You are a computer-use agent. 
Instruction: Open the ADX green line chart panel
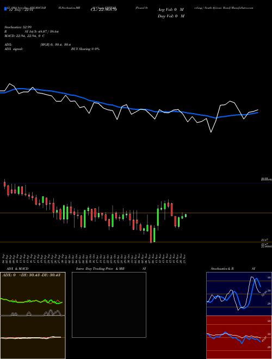[x=33, y=294]
